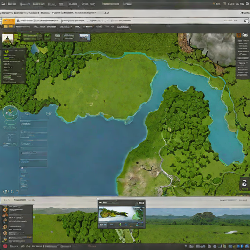Click the headphones icon in the bottom tray

coord(186,246)
